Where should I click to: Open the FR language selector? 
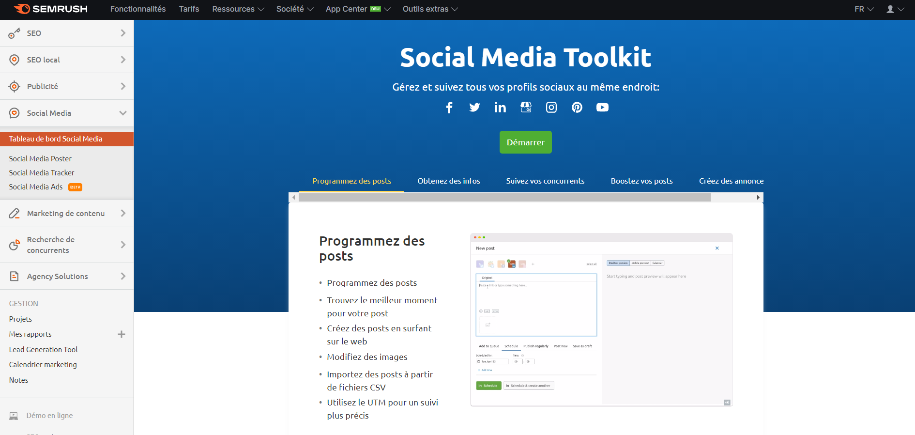coord(864,9)
